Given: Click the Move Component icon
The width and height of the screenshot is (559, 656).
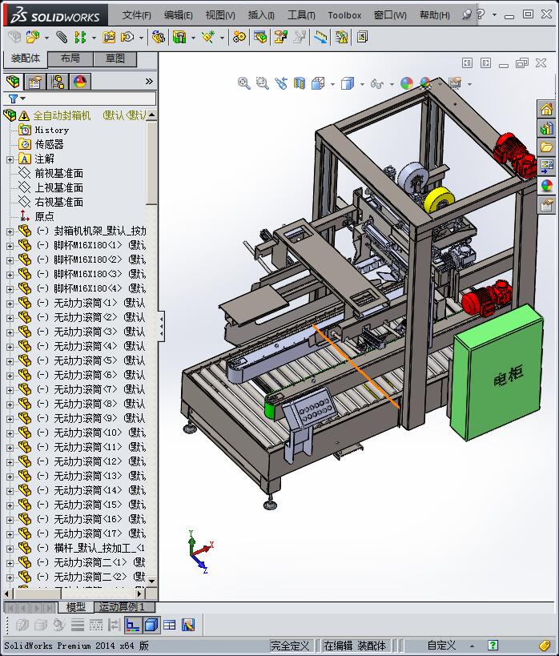Looking at the screenshot, I should [127, 37].
